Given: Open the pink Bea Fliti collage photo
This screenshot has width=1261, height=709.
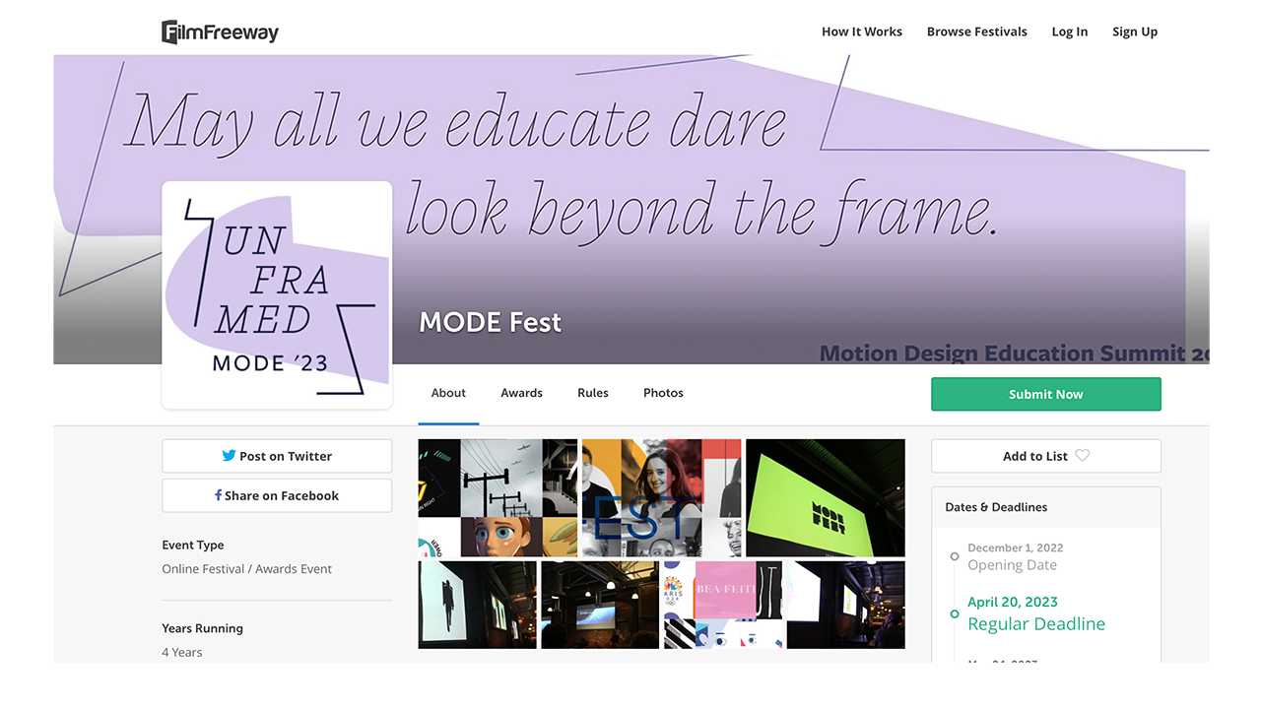Looking at the screenshot, I should [x=723, y=605].
